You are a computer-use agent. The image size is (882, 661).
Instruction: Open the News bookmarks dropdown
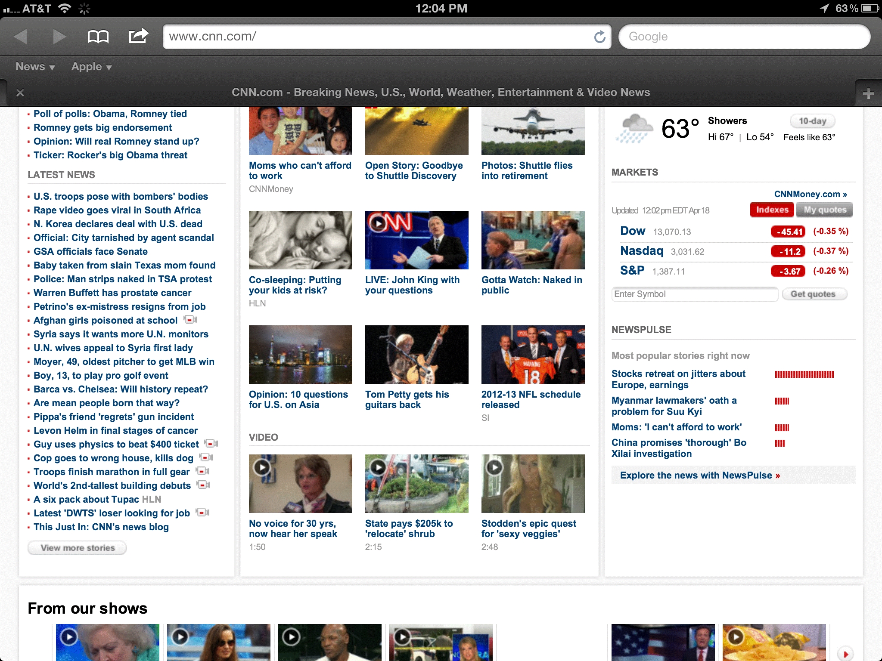[35, 67]
